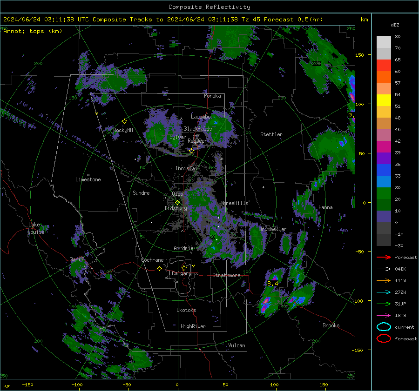
Task: Click the 'Annot: tops (km)' annotation text
Action: tap(33, 31)
